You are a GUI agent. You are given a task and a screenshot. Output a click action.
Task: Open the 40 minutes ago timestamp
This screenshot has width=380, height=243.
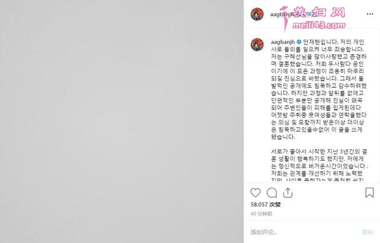point(261,214)
